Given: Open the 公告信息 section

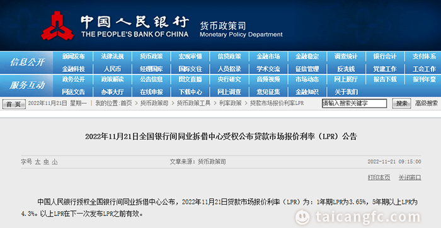Looking at the screenshot, I should pyautogui.click(x=151, y=79).
